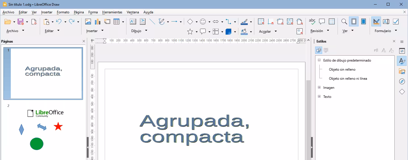Viewport: 408px width, 160px height.
Task: Open the Ventana menu
Action: point(133,12)
